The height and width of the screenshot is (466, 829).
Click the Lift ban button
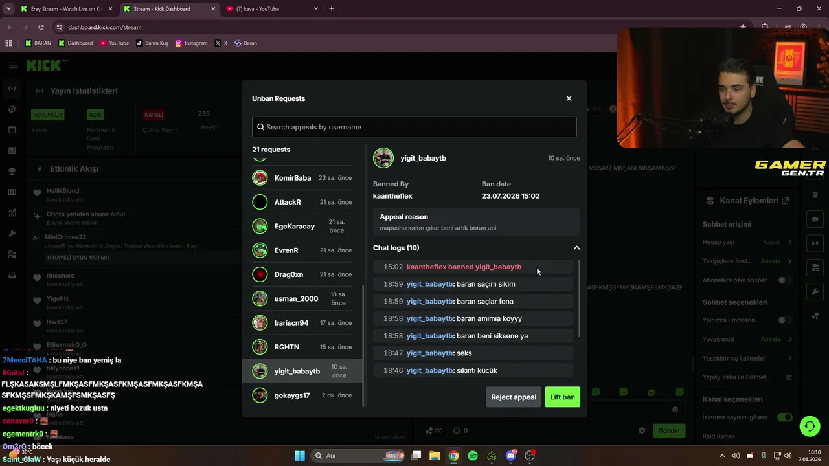tap(562, 397)
